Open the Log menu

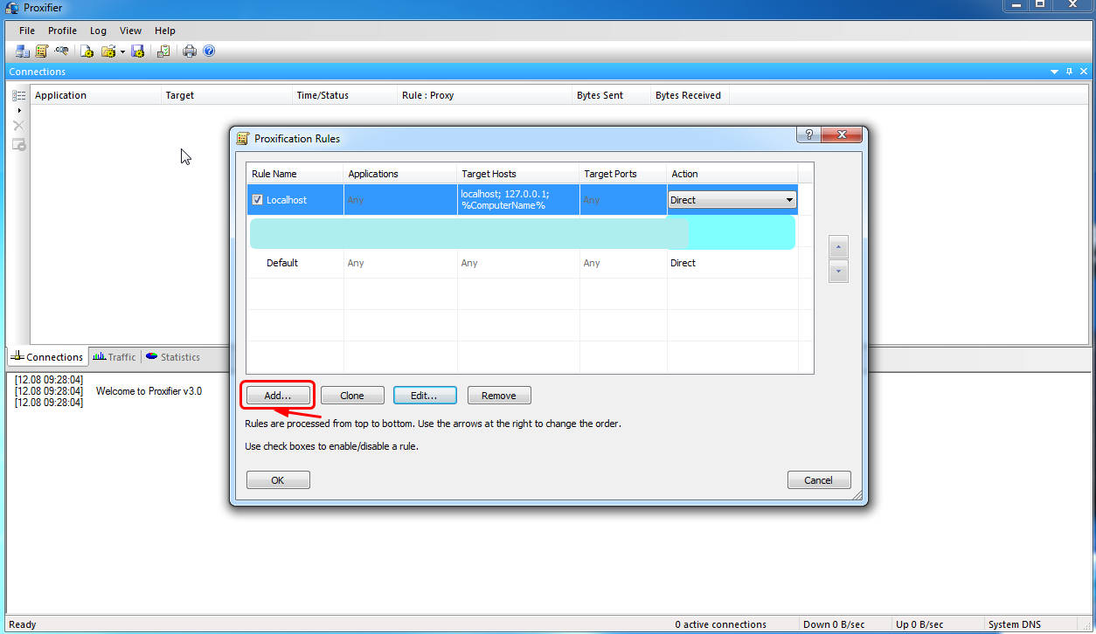click(98, 31)
